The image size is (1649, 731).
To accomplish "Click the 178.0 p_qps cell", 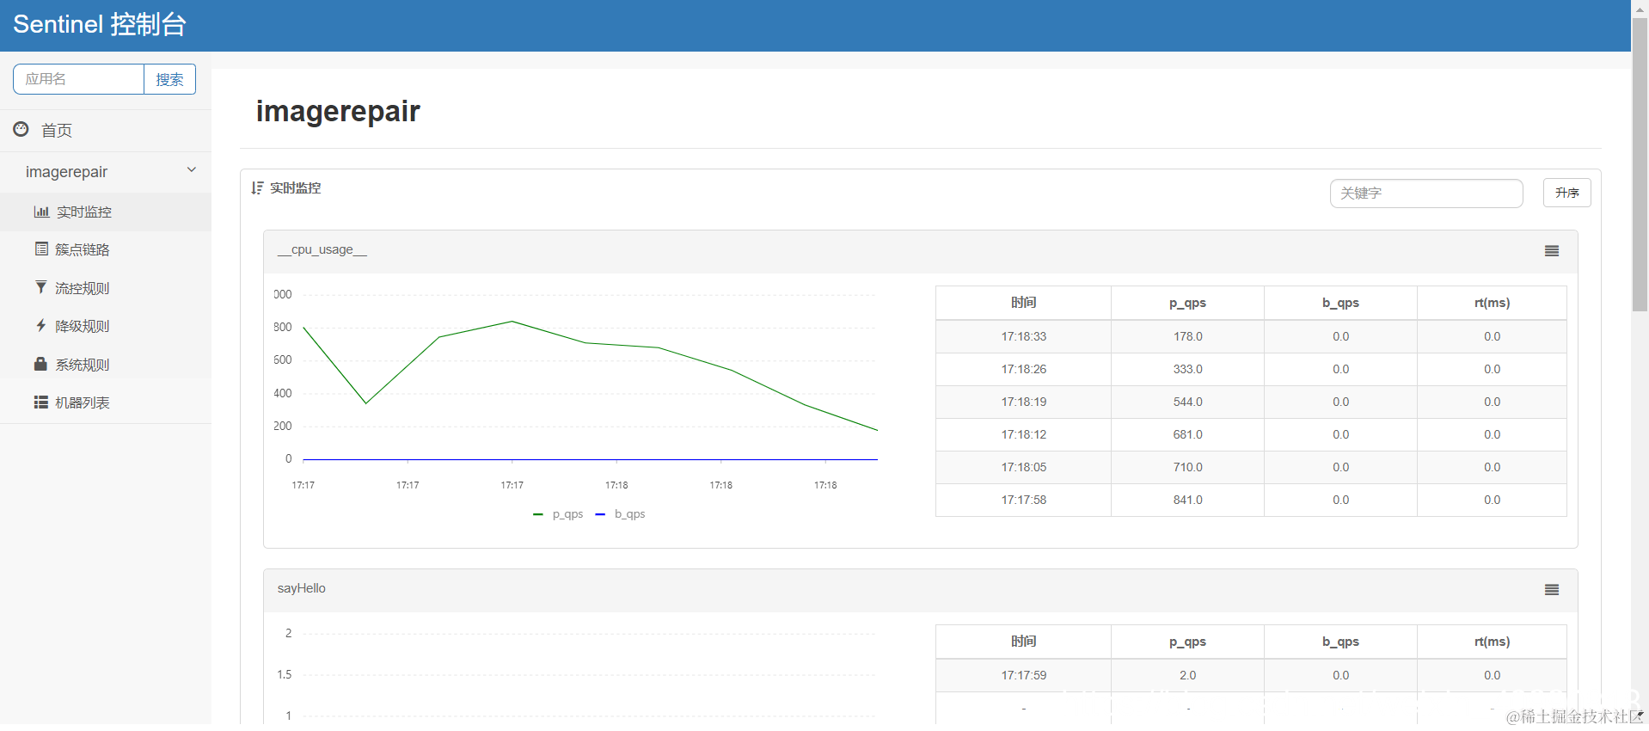I will point(1187,336).
